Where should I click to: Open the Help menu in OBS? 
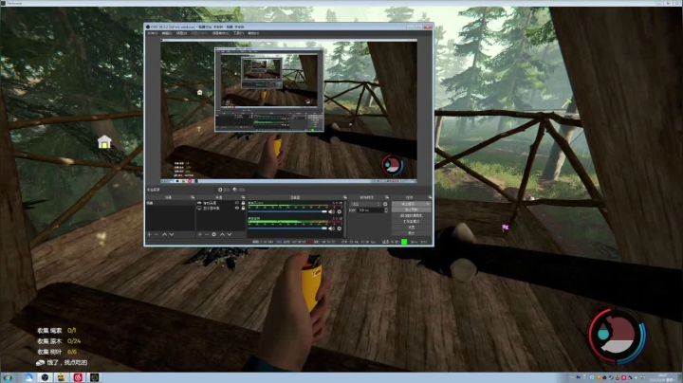click(x=253, y=33)
